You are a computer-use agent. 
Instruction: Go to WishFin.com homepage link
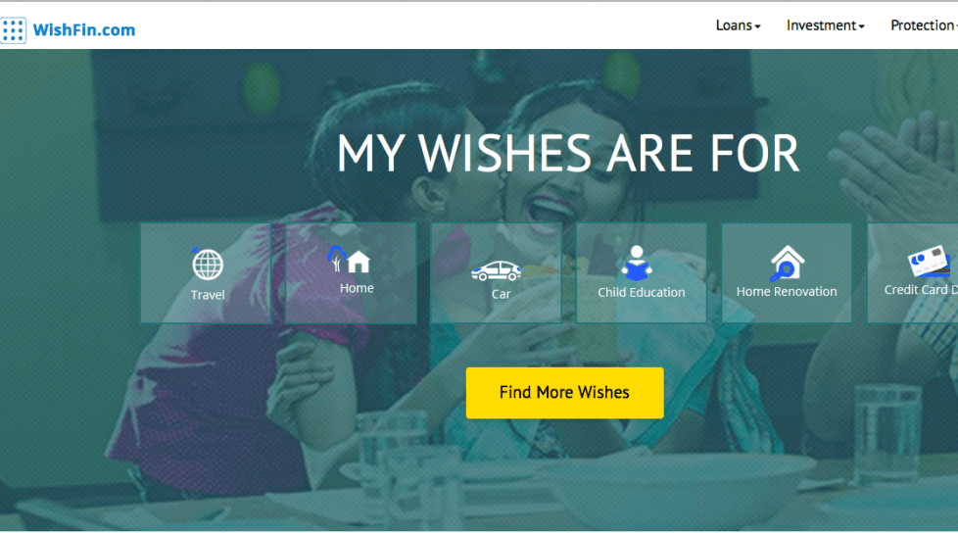(x=84, y=30)
